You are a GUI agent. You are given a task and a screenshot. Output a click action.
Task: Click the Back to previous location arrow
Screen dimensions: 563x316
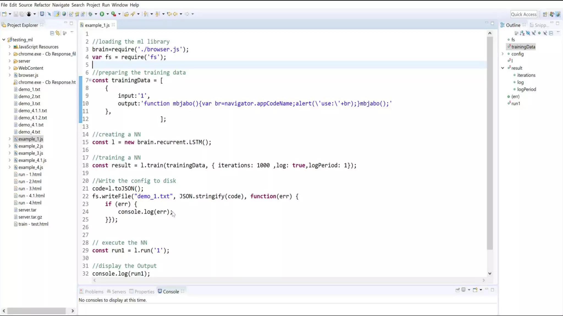pyautogui.click(x=175, y=14)
